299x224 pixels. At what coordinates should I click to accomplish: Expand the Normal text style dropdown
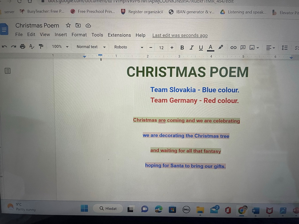pos(91,47)
